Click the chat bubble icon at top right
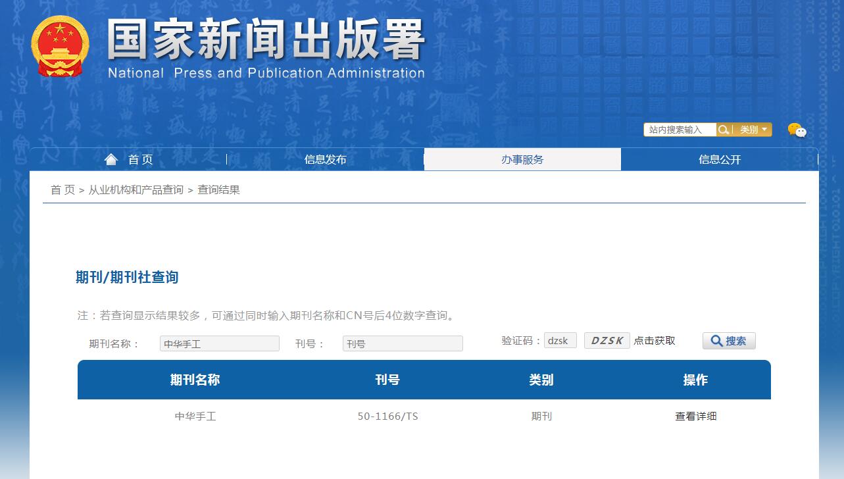This screenshot has width=844, height=479. [x=797, y=130]
